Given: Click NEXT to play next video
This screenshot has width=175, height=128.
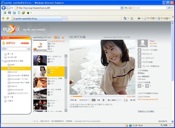Looking at the screenshot, I should [133, 100].
